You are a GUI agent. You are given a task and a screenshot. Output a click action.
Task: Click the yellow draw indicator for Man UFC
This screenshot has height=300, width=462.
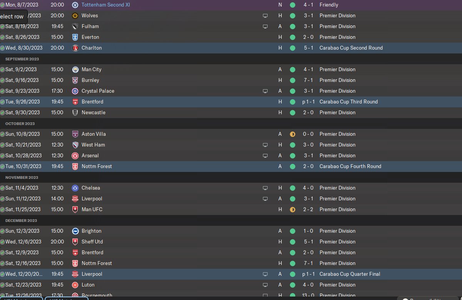[293, 210]
